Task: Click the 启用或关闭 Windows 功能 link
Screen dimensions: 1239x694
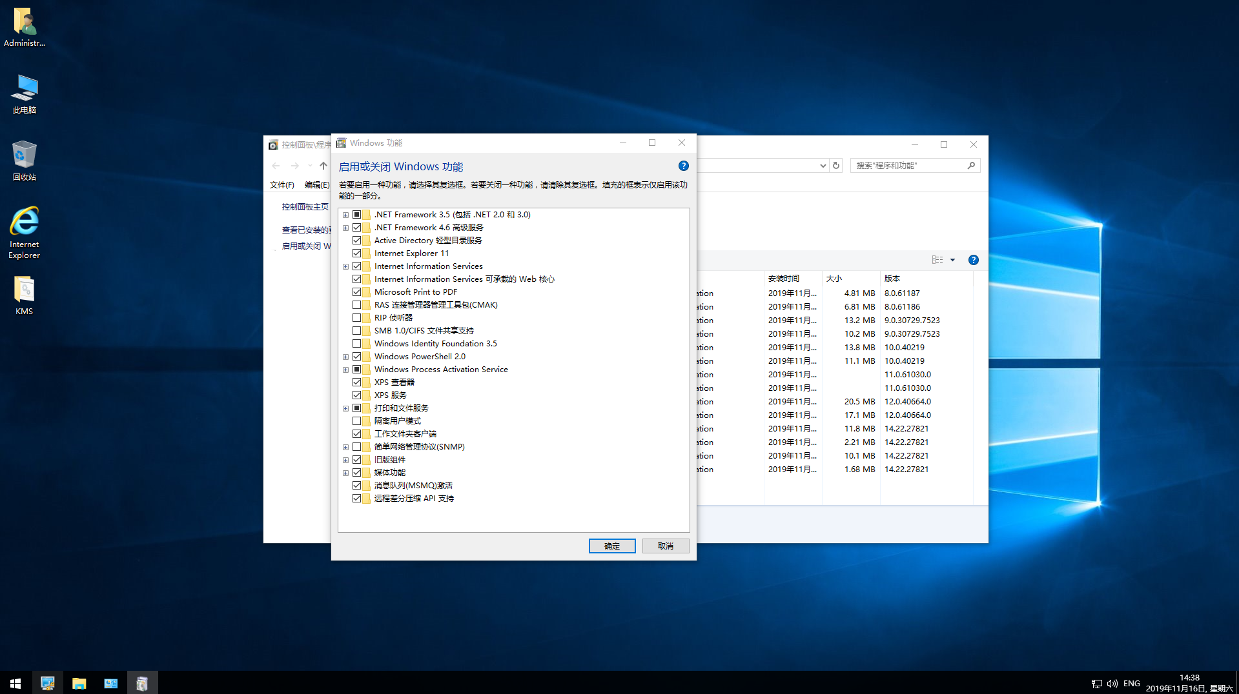Action: [x=306, y=246]
